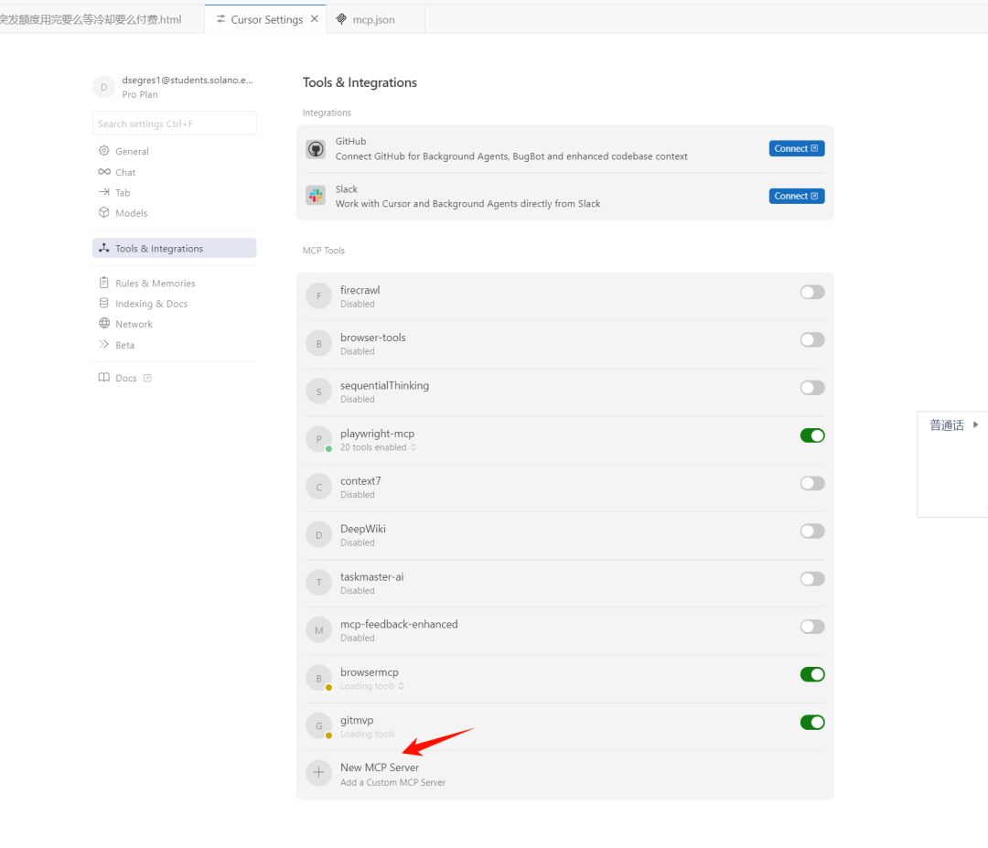The height and width of the screenshot is (848, 988).
Task: Turn on the DeepWiki toggle
Action: coord(812,531)
